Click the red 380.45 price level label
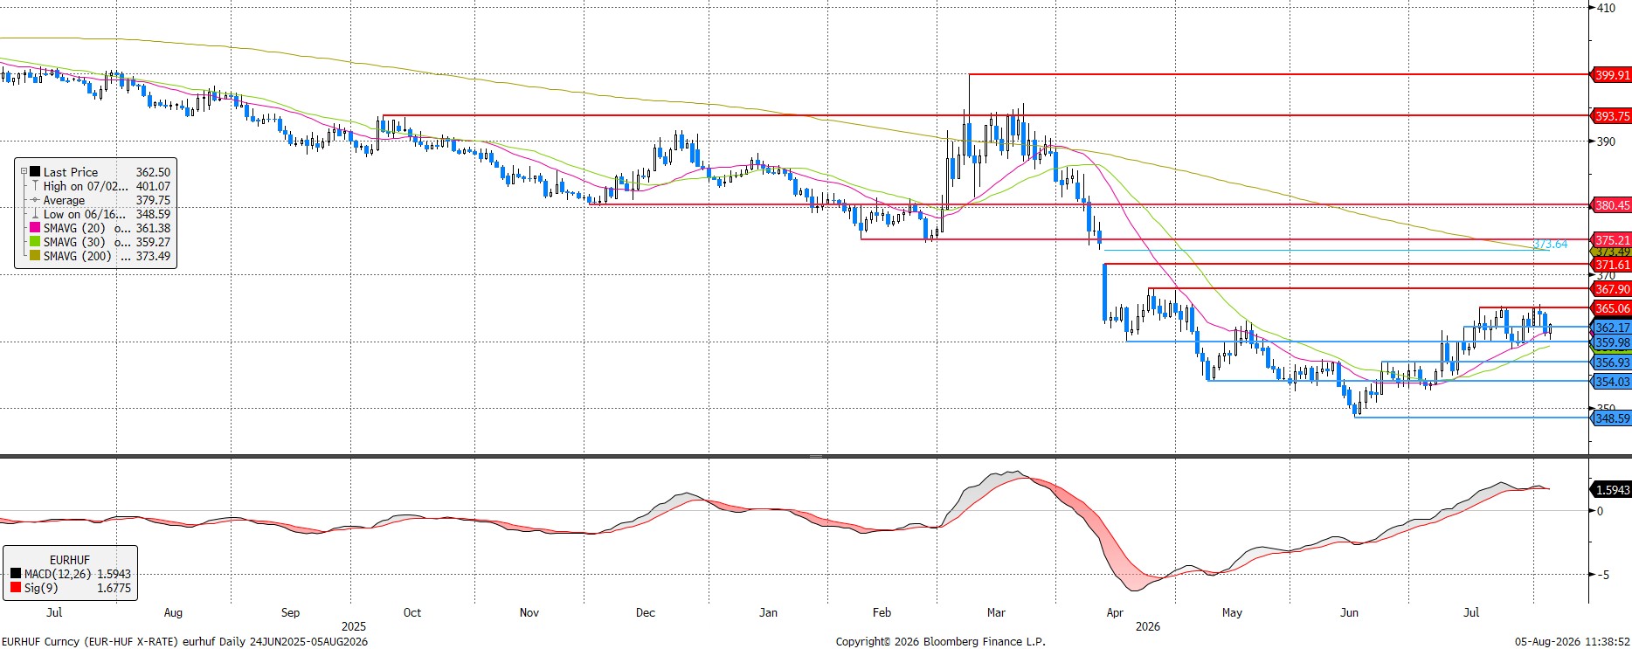Screen dimensions: 1632x649 click(x=1612, y=205)
